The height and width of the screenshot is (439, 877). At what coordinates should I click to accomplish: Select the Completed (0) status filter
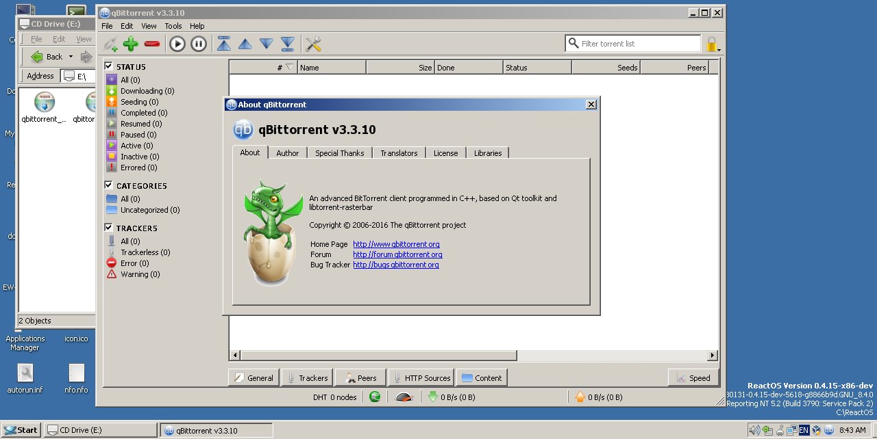coord(143,113)
